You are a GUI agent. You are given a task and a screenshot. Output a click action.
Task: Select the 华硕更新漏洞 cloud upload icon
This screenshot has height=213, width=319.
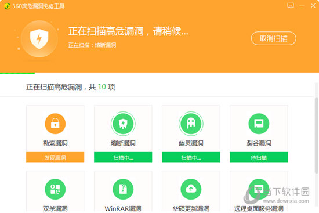[191, 189]
